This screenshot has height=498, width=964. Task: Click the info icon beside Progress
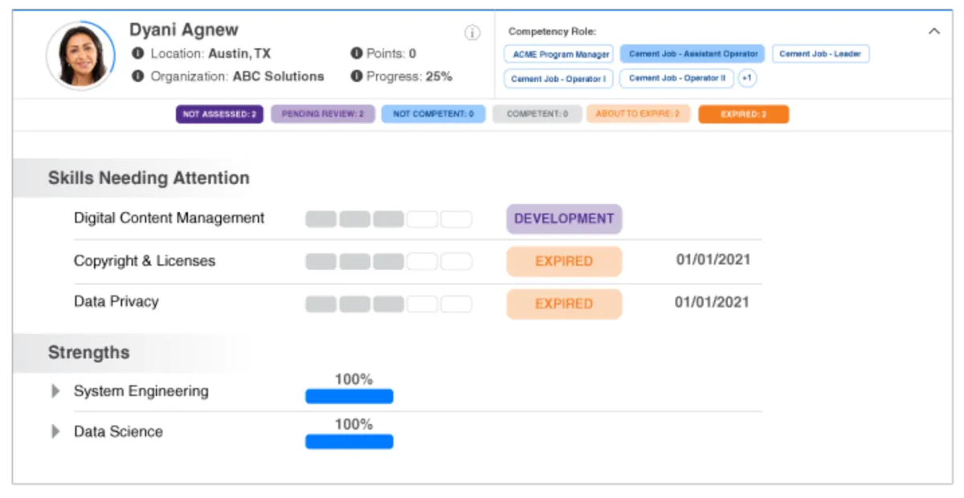click(357, 76)
